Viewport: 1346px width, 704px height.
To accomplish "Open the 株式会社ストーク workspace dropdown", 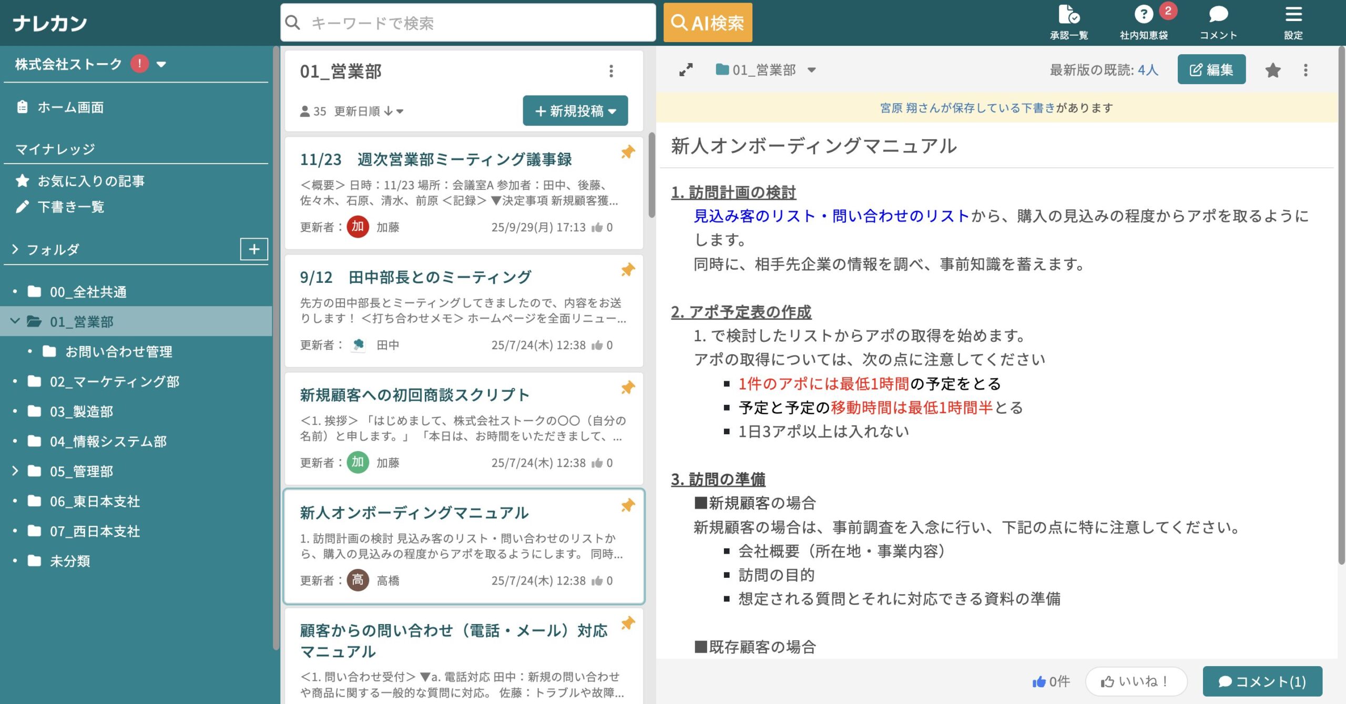I will pos(161,65).
